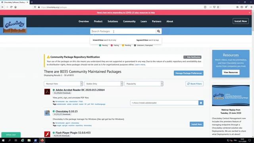Open File Explorer from taskbar
This screenshot has width=254, height=143.
coord(29,140)
